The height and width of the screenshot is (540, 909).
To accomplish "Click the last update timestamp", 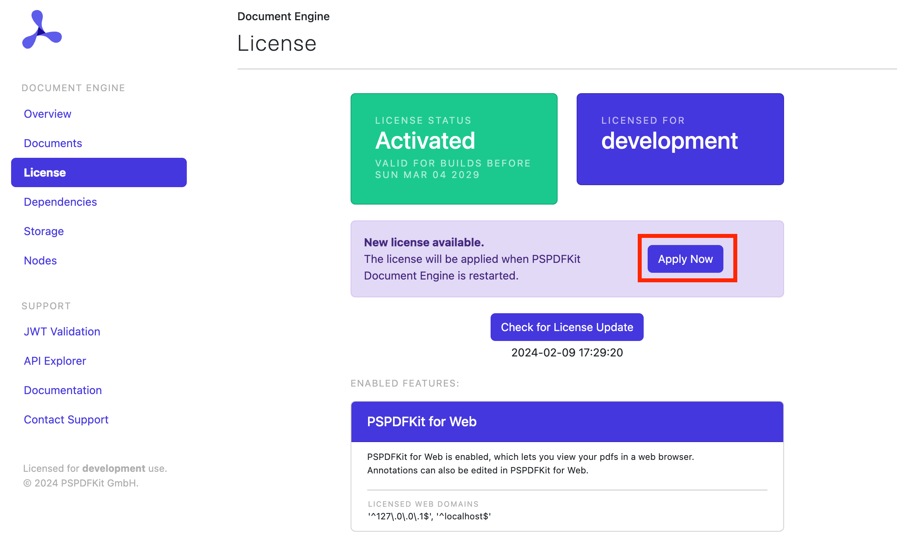I will pyautogui.click(x=567, y=352).
